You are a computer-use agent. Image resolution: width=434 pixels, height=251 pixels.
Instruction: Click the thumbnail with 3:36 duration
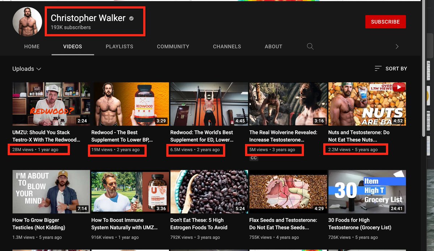[130, 192]
